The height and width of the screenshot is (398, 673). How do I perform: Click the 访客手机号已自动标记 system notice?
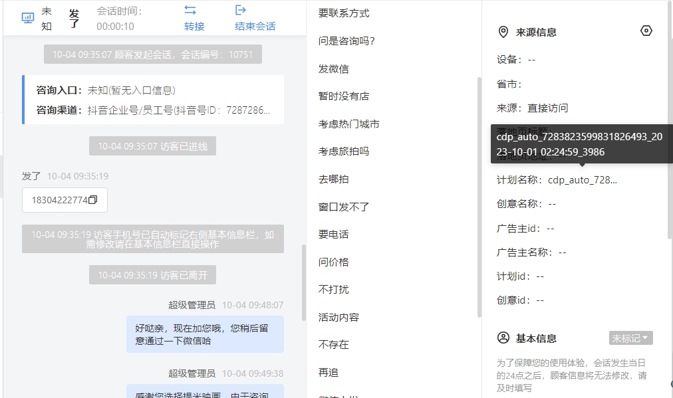tap(153, 239)
